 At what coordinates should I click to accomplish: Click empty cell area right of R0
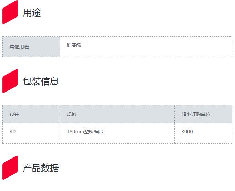(38, 133)
